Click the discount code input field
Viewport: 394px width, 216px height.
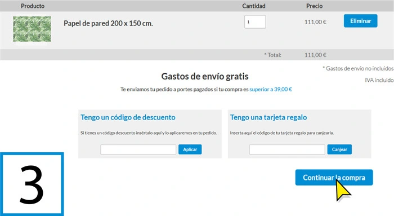138,149
